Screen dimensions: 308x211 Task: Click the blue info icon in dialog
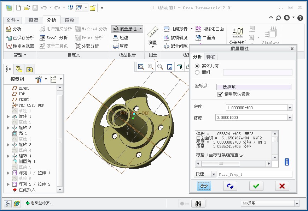point(287,162)
